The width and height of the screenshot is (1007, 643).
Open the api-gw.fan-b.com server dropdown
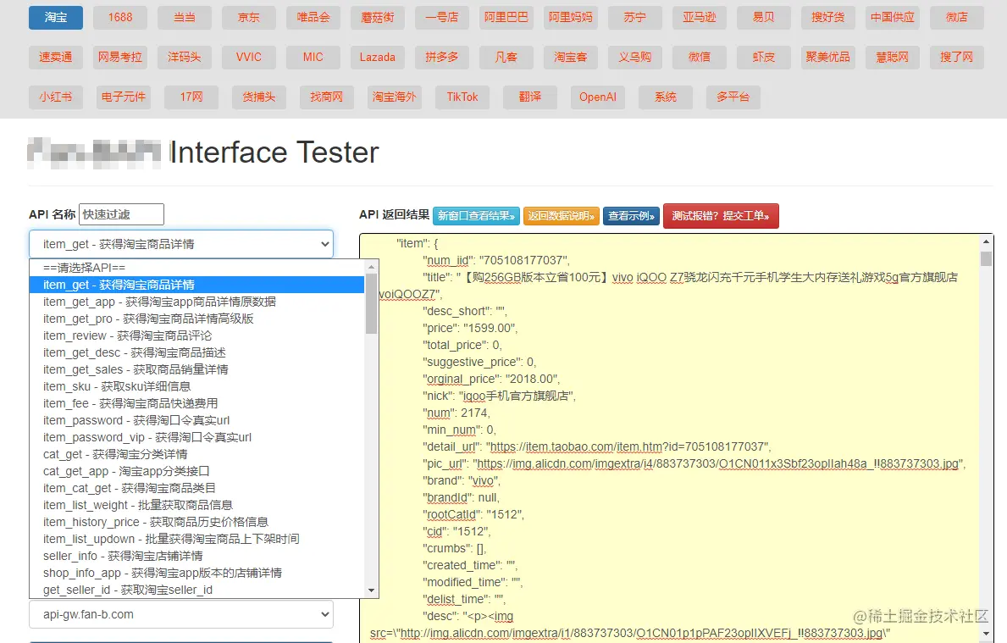click(x=181, y=615)
